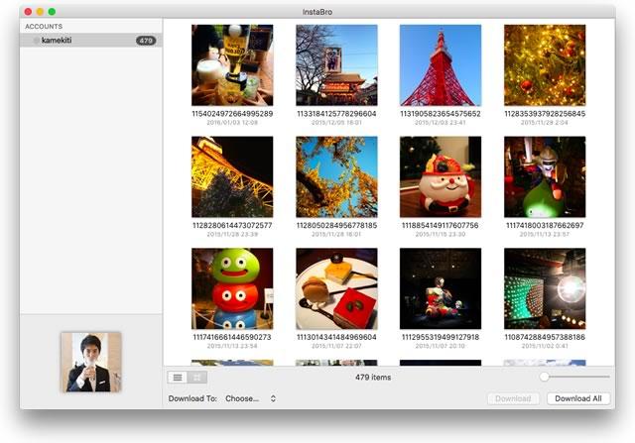This screenshot has height=443, width=635.
Task: Open the Download To Choose dropdown
Action: click(x=251, y=398)
